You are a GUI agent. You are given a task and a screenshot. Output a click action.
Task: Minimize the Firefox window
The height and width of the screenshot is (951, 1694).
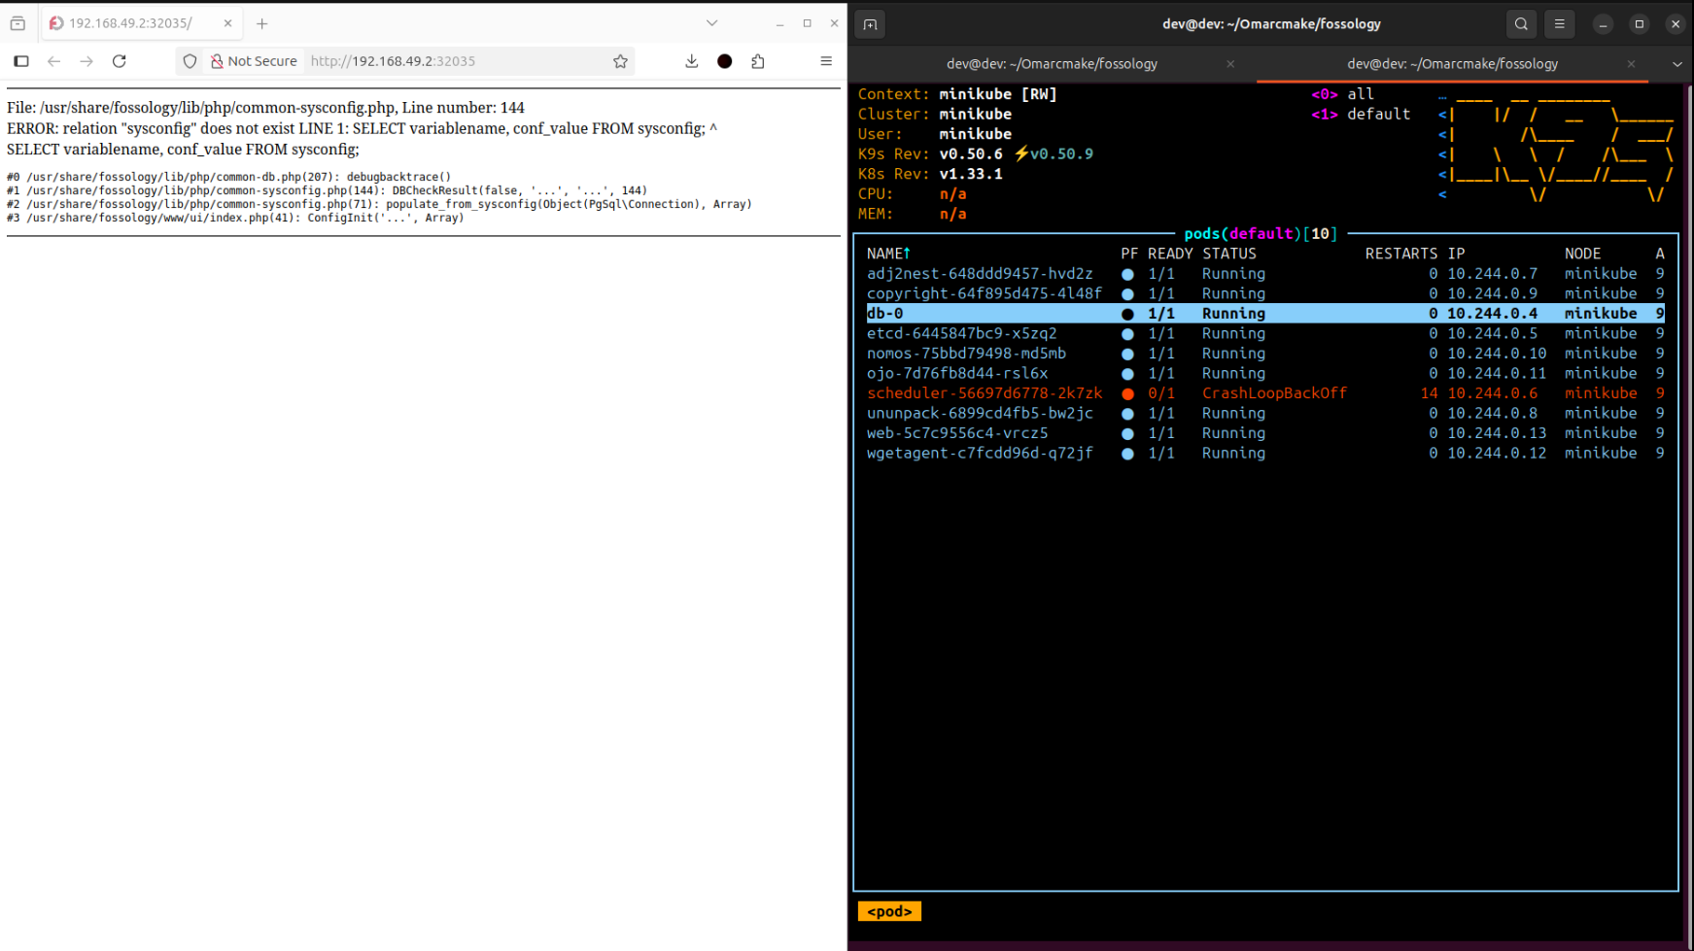[x=779, y=23]
